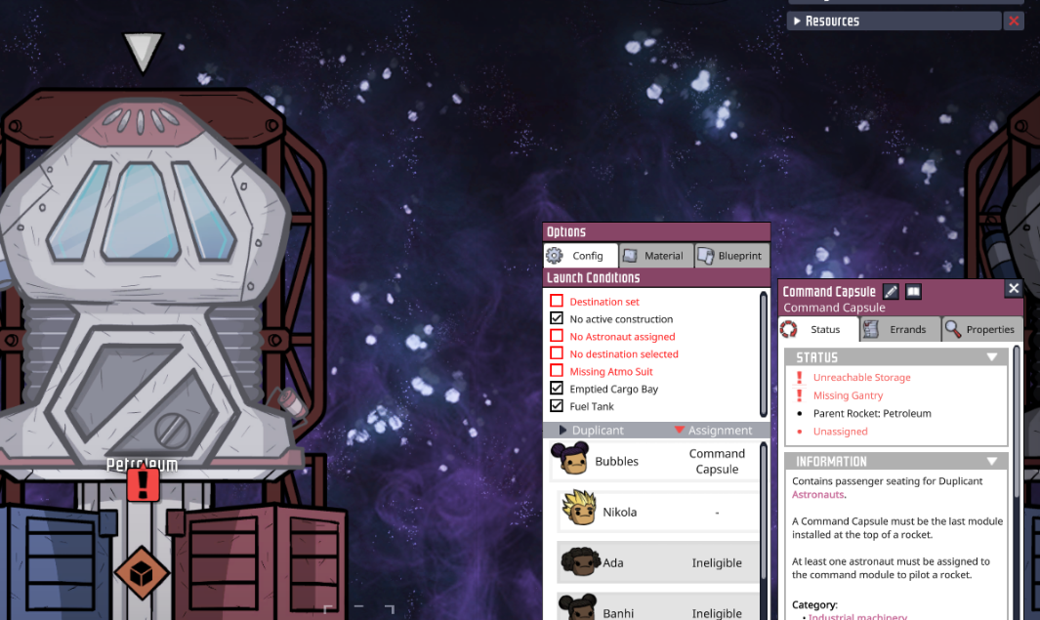Expand the Resources panel arrow
This screenshot has width=1040, height=620.
click(x=797, y=21)
